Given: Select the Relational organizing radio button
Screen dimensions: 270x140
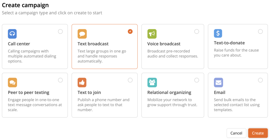Looking at the screenshot, I should point(197,80).
